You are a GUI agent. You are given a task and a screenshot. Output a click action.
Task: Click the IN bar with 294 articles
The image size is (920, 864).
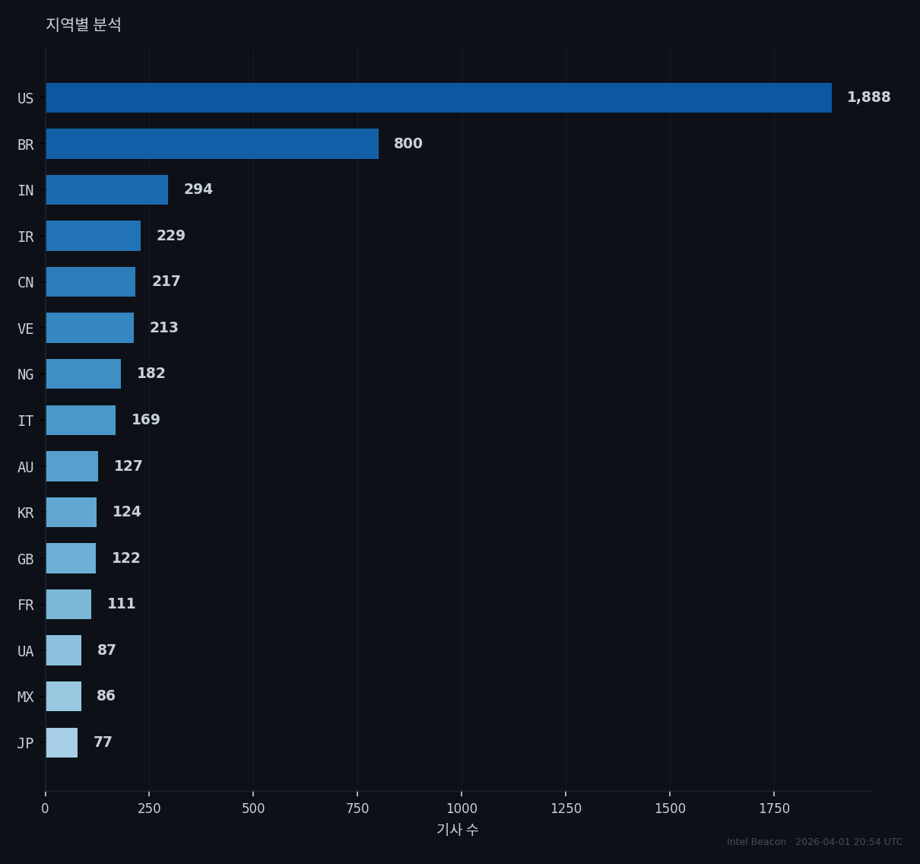click(x=106, y=190)
